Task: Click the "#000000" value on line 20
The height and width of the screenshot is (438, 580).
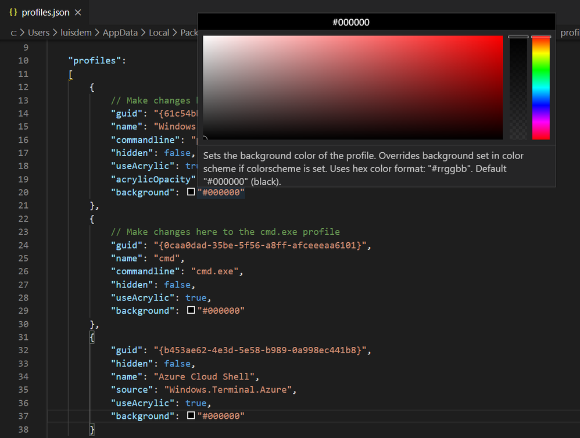Action: [x=221, y=192]
